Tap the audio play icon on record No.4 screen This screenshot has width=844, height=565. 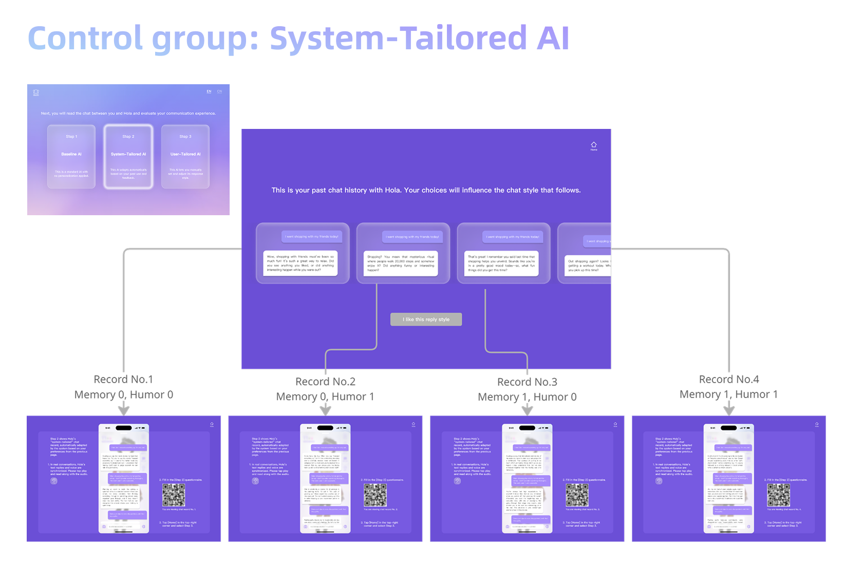(659, 481)
